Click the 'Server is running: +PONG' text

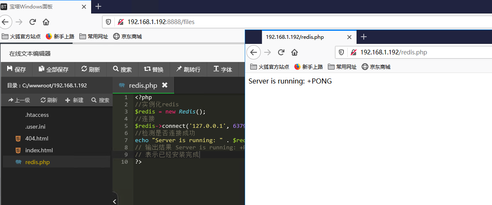point(290,81)
